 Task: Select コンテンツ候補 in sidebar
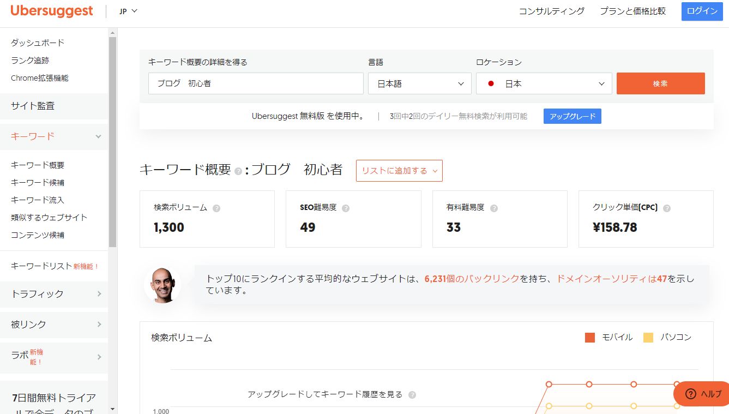click(38, 235)
